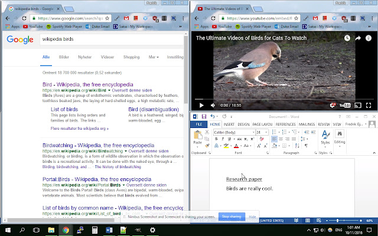Viewport: 378px width, 236px height.
Task: Open the Bilder tab in Google results
Action: pyautogui.click(x=64, y=57)
